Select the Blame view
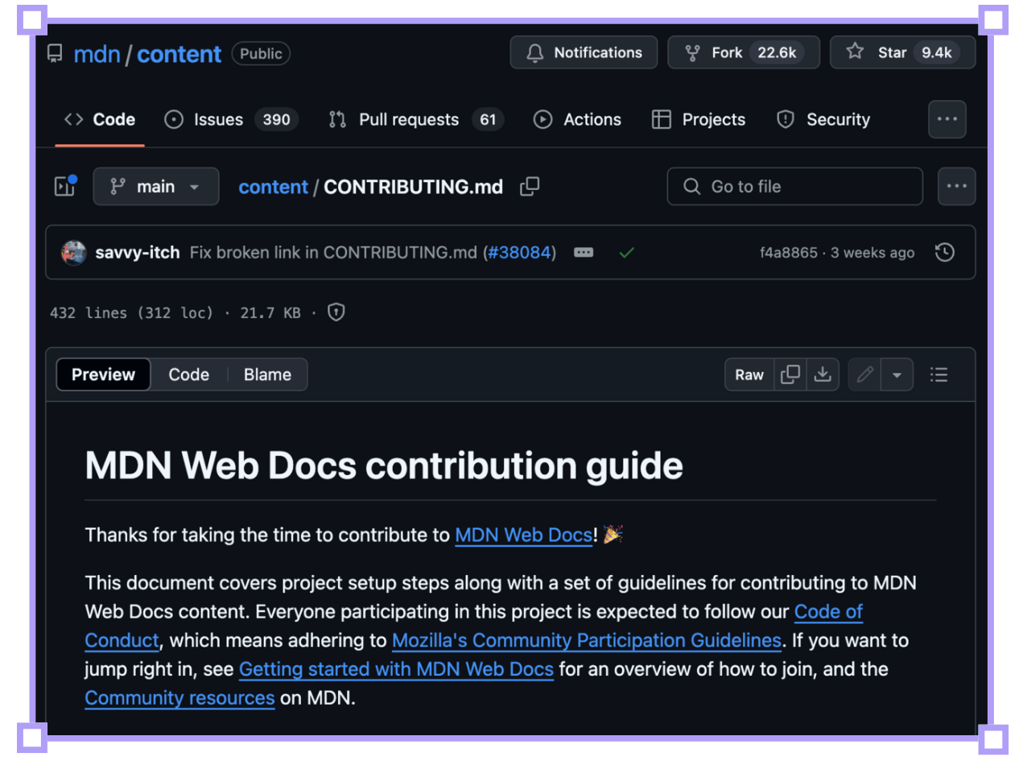 click(267, 374)
